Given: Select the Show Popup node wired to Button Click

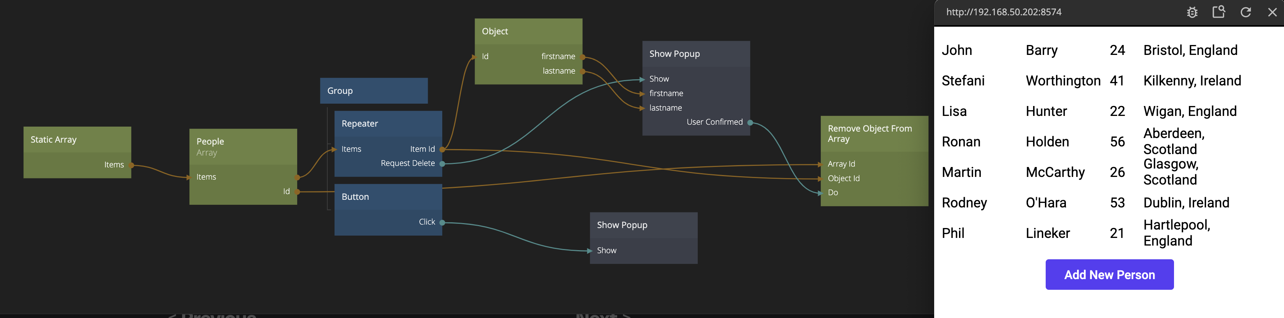Looking at the screenshot, I should click(643, 225).
